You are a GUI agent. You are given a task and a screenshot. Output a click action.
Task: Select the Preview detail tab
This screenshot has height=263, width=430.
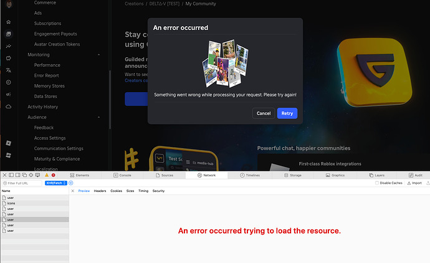(84, 191)
